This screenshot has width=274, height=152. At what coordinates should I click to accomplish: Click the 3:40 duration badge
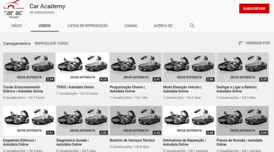pos(210,133)
